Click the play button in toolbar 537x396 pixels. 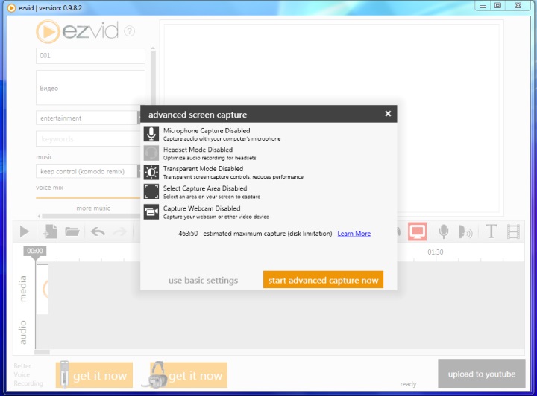pyautogui.click(x=25, y=231)
